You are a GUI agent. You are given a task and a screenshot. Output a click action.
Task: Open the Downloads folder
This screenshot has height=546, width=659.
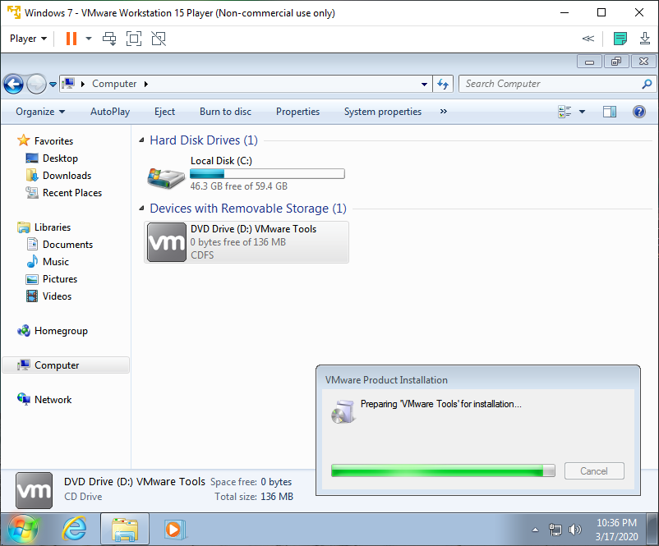(x=67, y=176)
